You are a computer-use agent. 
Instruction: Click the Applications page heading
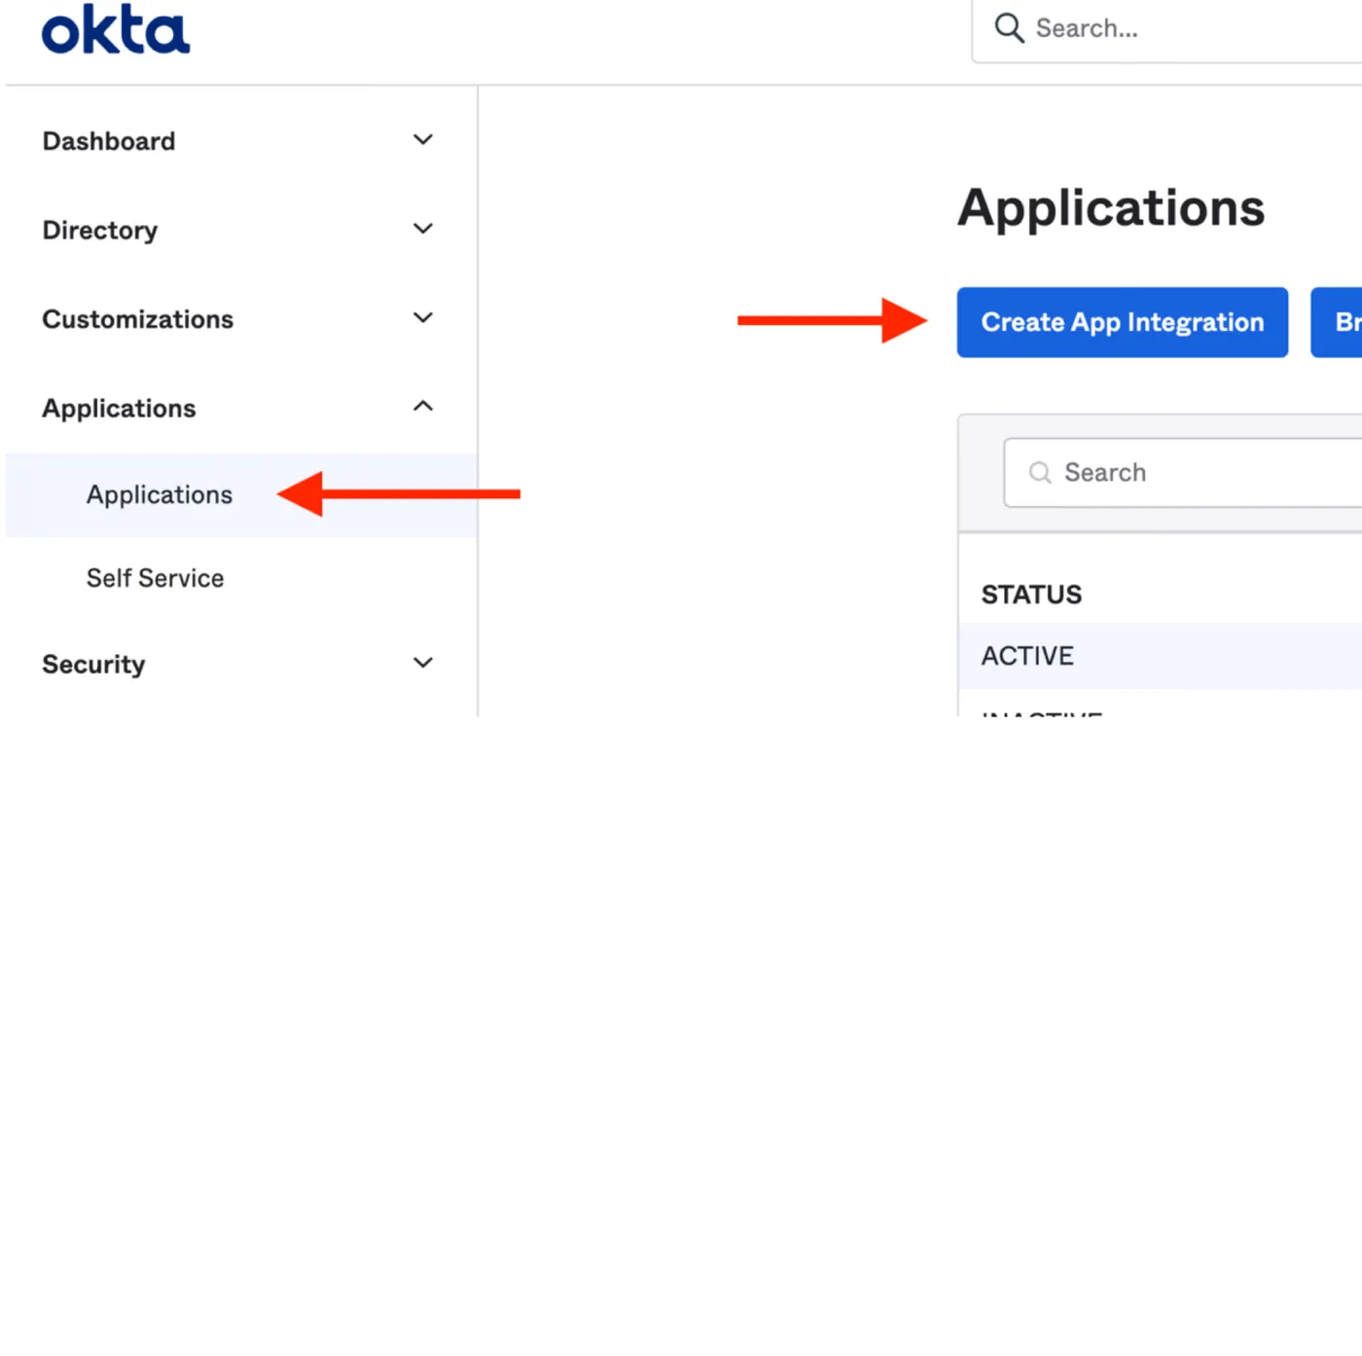point(1111,208)
